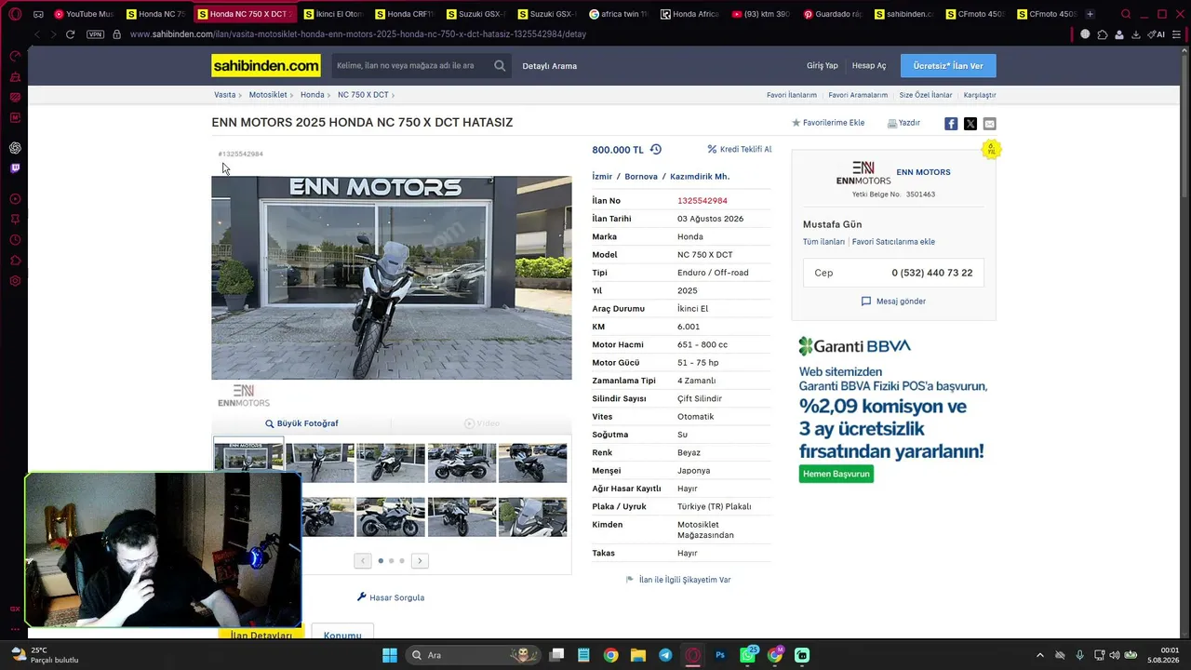Show previous thumbnail page with left arrow
1191x670 pixels.
(x=363, y=561)
